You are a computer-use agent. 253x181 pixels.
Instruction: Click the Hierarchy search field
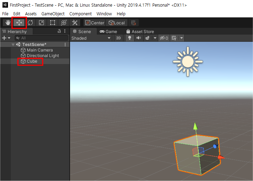(x=41, y=38)
